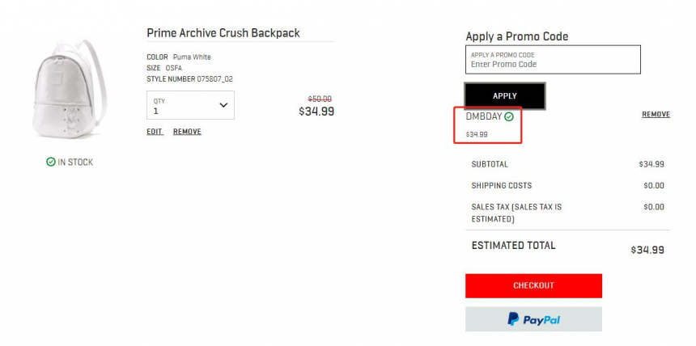Image resolution: width=696 pixels, height=346 pixels.
Task: Remove the DMBDAY promo code
Action: pyautogui.click(x=656, y=115)
